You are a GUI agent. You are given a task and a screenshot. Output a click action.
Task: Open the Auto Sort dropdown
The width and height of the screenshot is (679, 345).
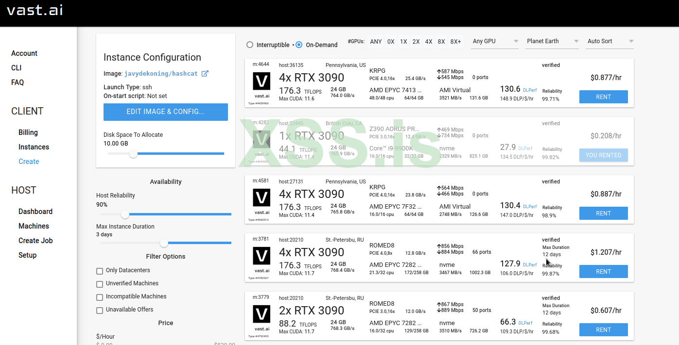pyautogui.click(x=610, y=41)
